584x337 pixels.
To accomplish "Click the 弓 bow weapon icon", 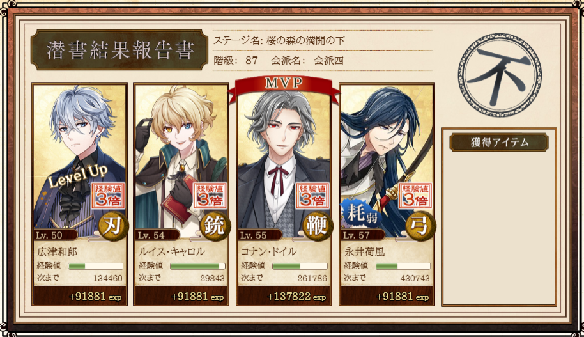I will (420, 226).
